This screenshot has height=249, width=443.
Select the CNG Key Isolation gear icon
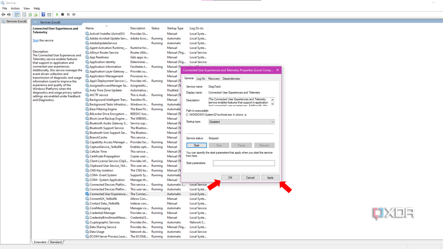(87, 171)
